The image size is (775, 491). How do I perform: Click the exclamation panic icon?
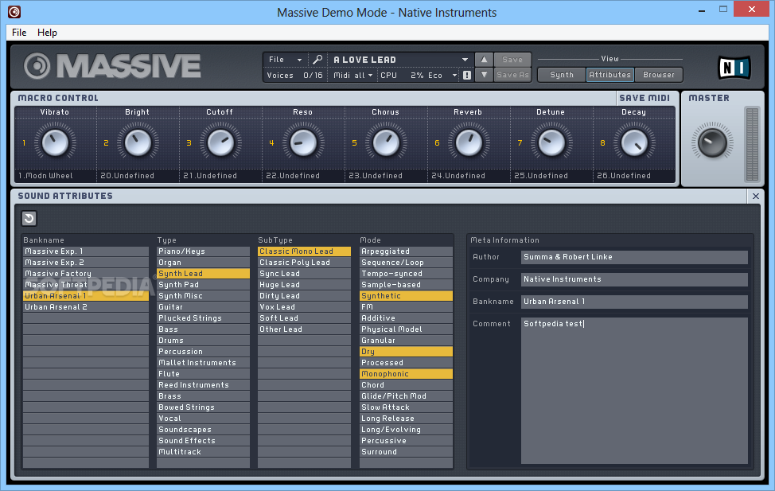click(467, 75)
